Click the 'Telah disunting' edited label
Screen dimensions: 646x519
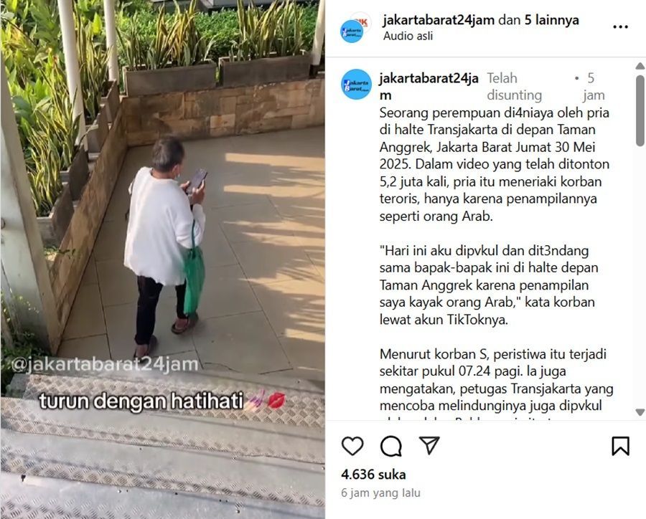pyautogui.click(x=514, y=87)
